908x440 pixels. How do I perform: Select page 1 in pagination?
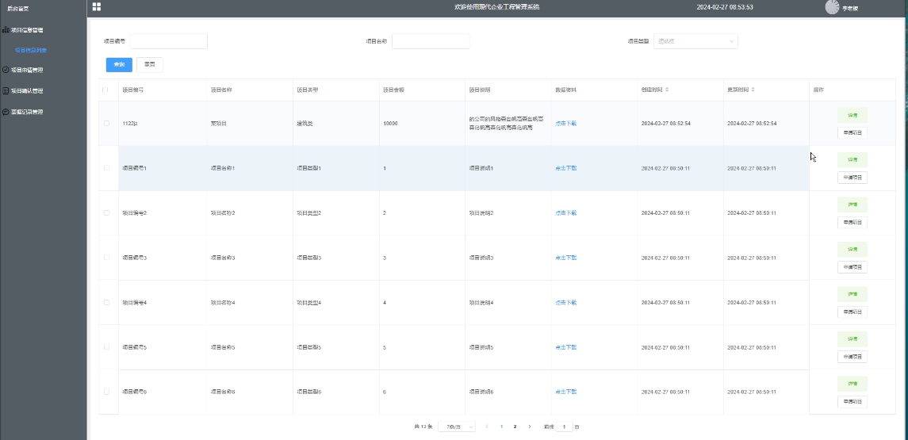click(501, 427)
